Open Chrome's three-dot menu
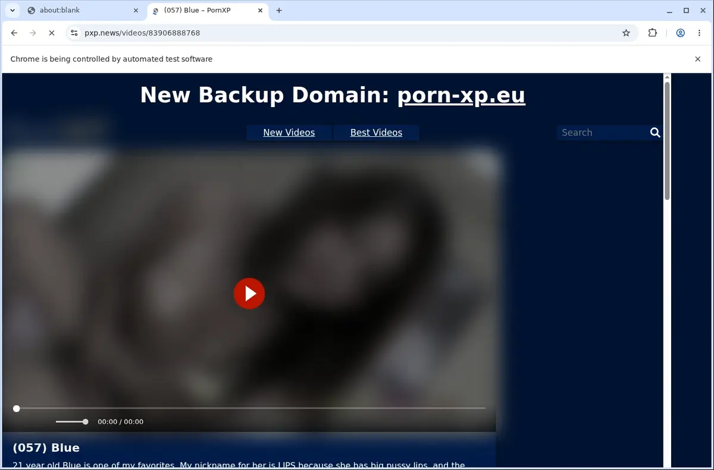The width and height of the screenshot is (714, 470). tap(699, 33)
